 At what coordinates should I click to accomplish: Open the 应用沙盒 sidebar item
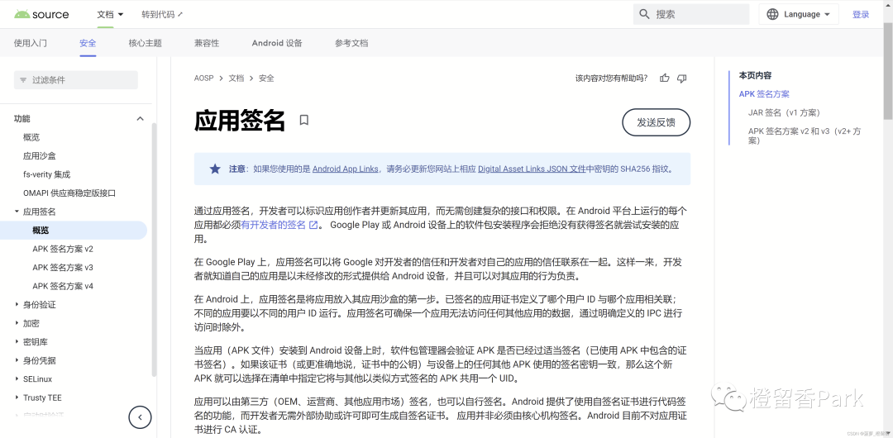[40, 156]
